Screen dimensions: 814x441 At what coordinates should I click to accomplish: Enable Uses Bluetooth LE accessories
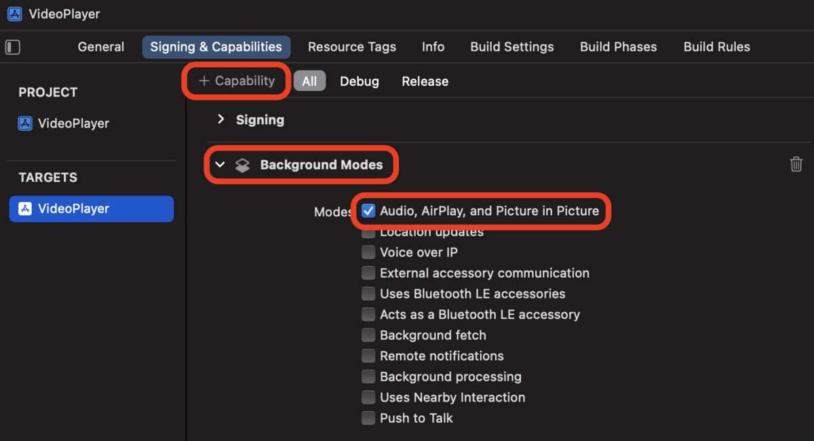368,294
